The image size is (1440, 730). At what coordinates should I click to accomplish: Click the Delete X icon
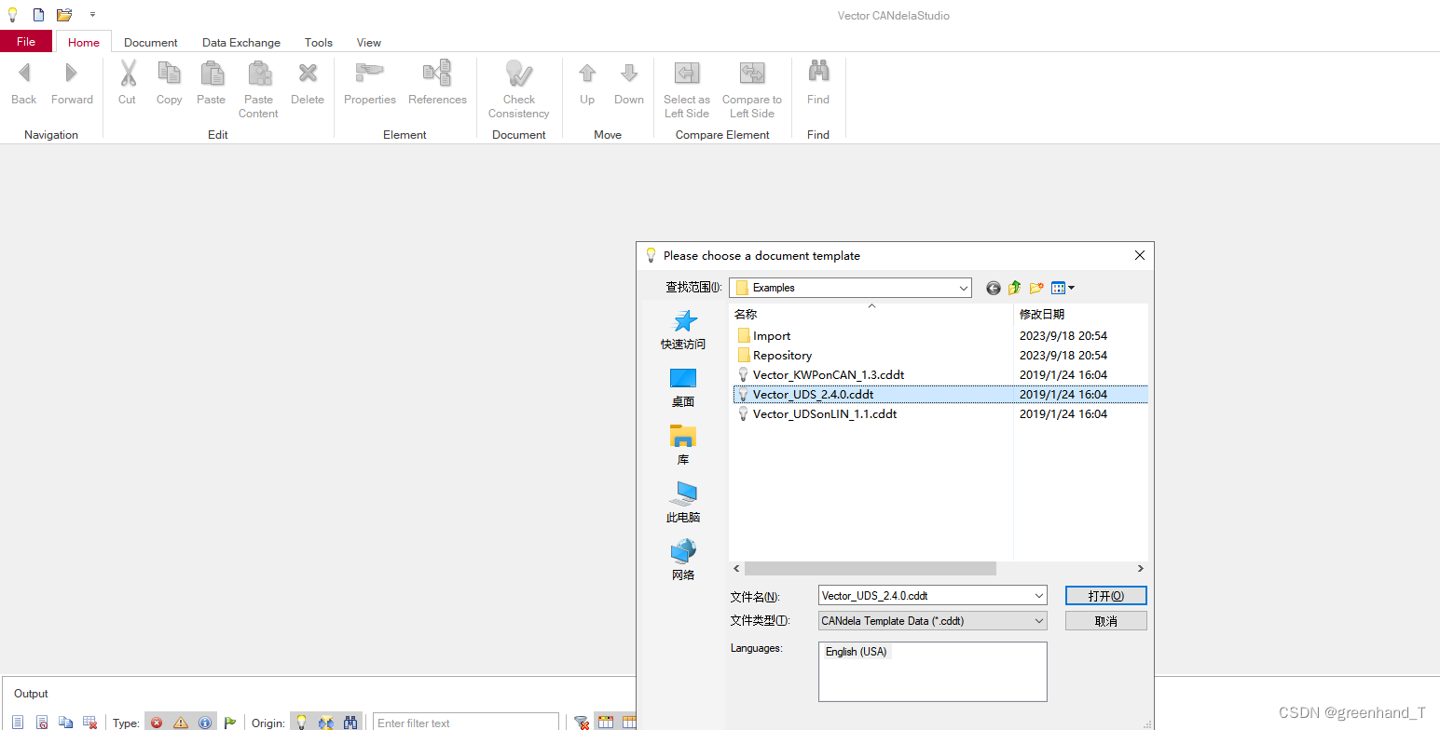click(308, 73)
